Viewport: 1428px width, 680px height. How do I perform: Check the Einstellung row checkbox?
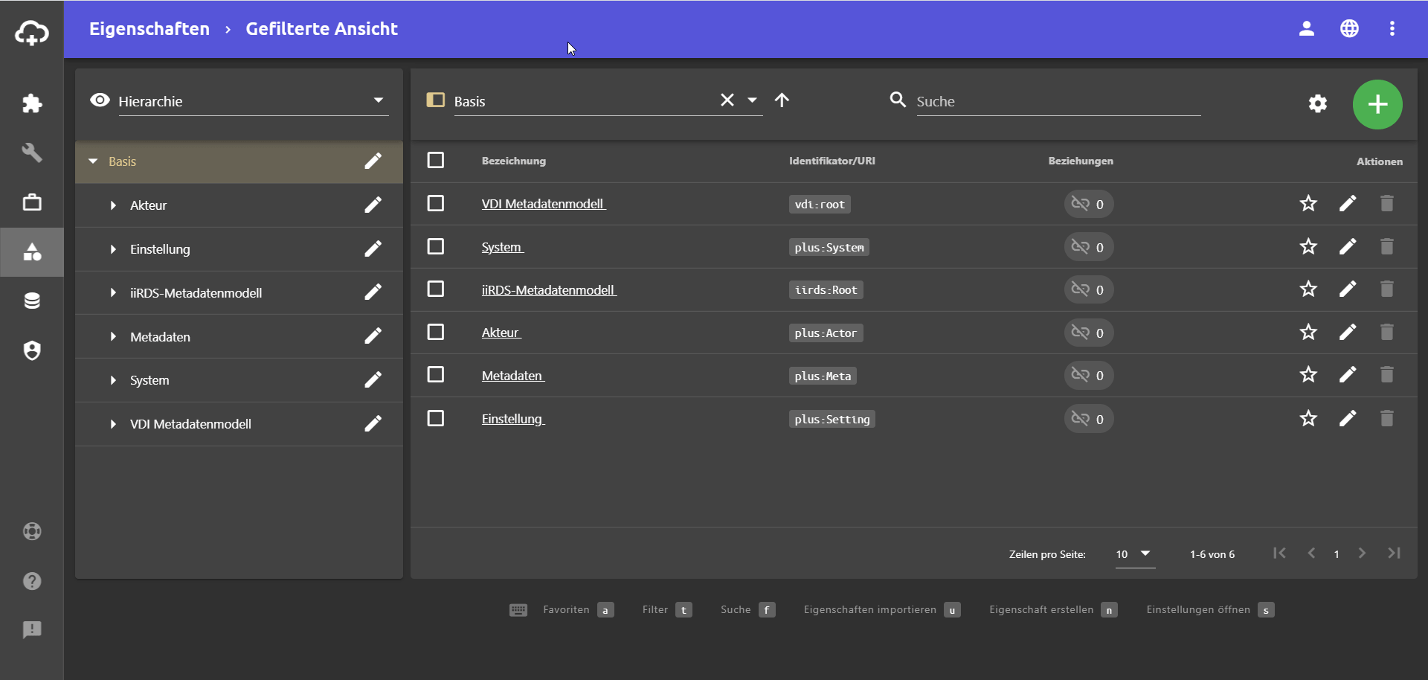[x=436, y=418]
